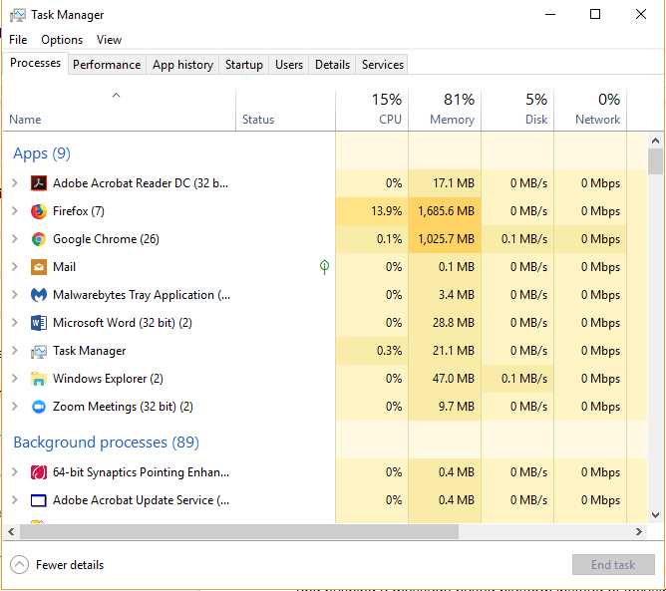Click the Adobe Acrobat Update Service icon

tap(39, 500)
